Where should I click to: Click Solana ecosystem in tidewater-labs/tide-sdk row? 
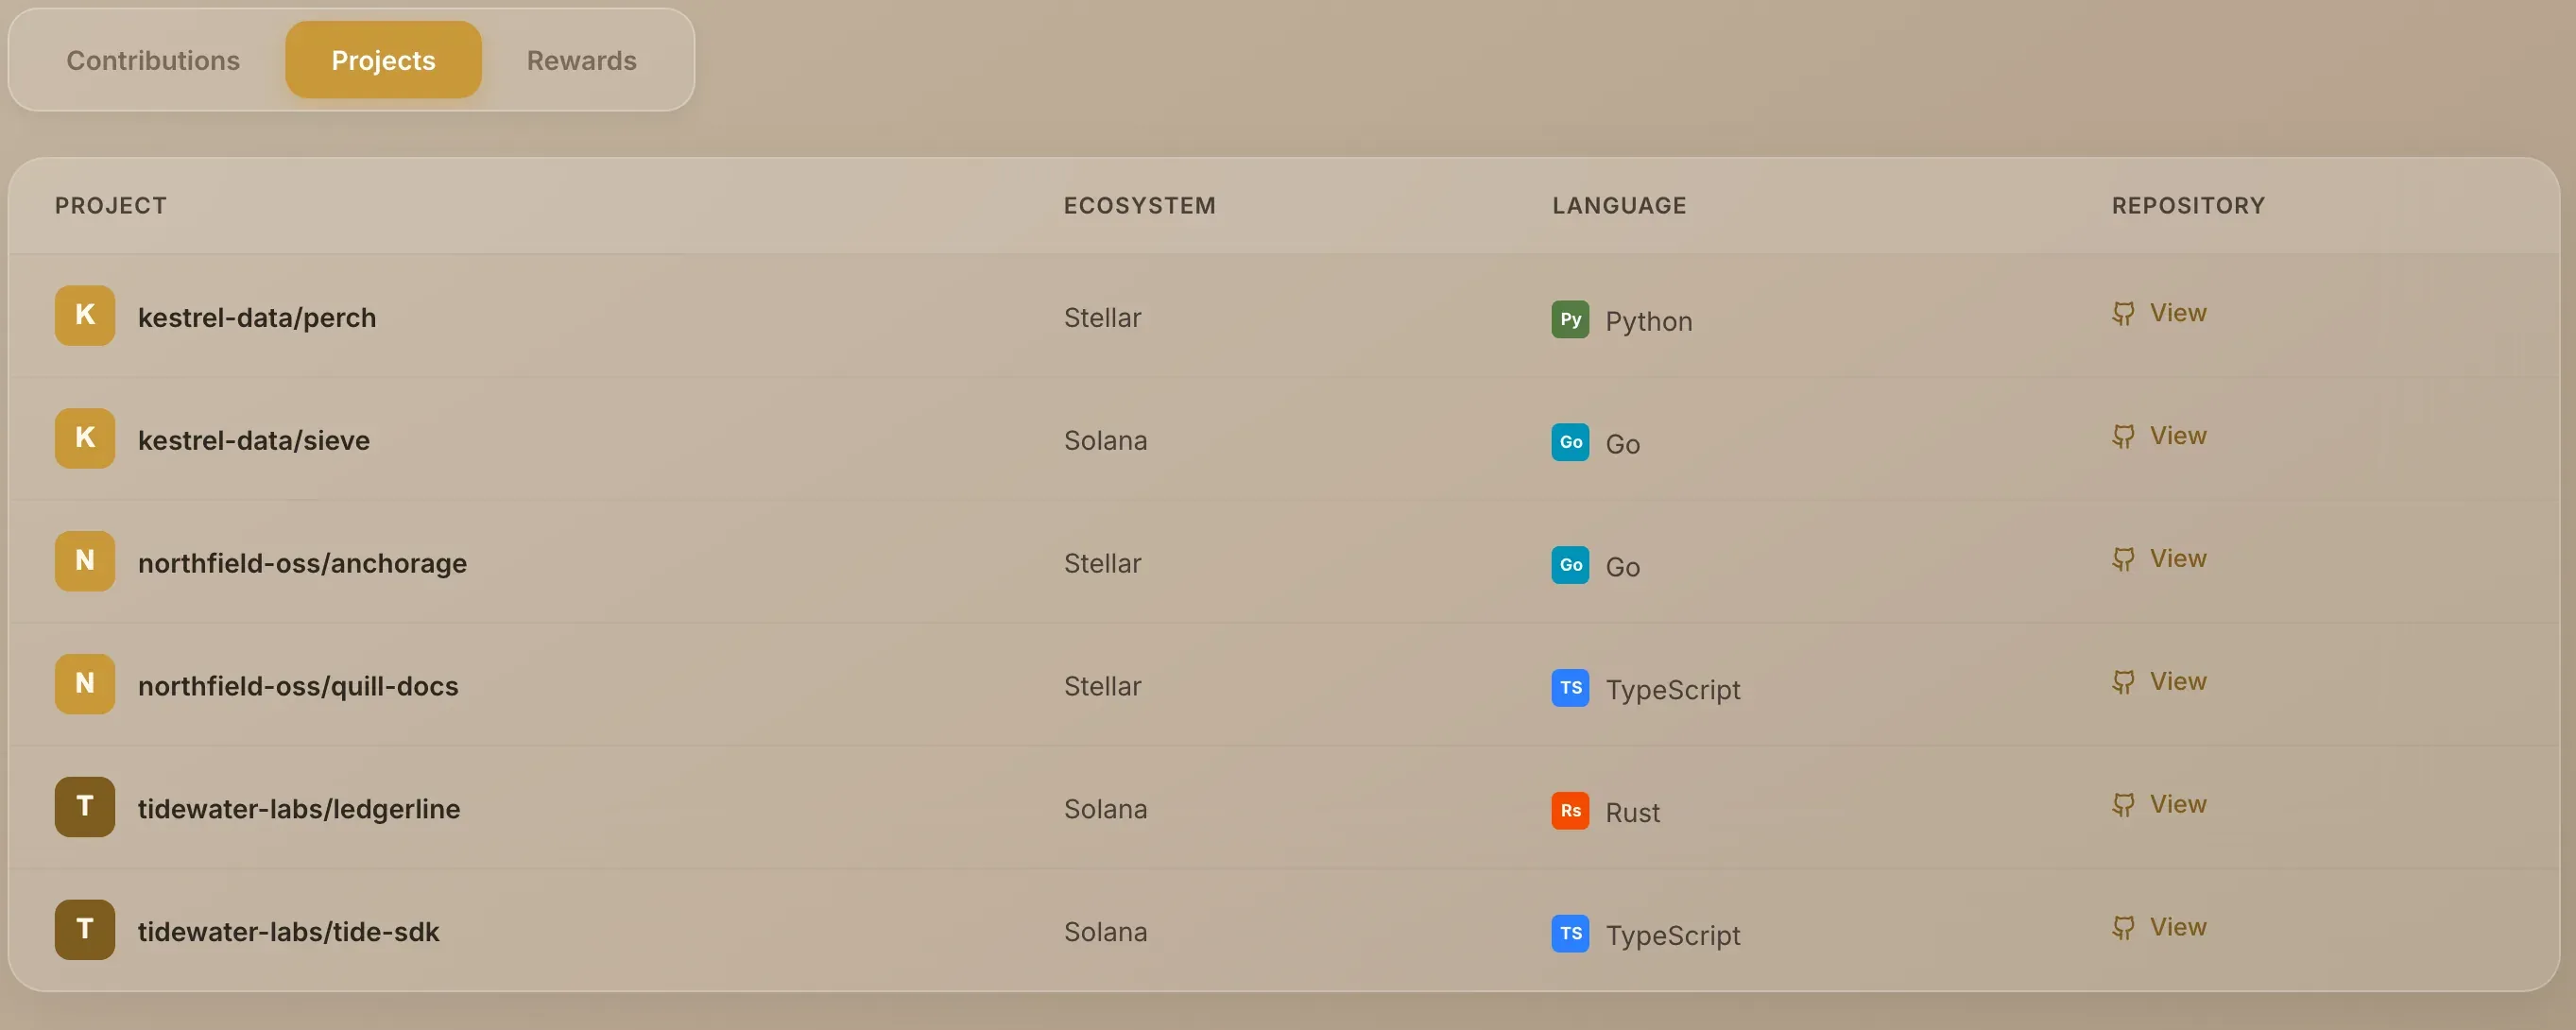(x=1105, y=932)
